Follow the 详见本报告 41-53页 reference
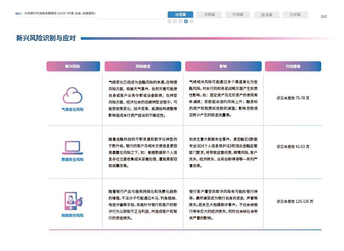Screen dimensions: 344x251 (293, 146)
